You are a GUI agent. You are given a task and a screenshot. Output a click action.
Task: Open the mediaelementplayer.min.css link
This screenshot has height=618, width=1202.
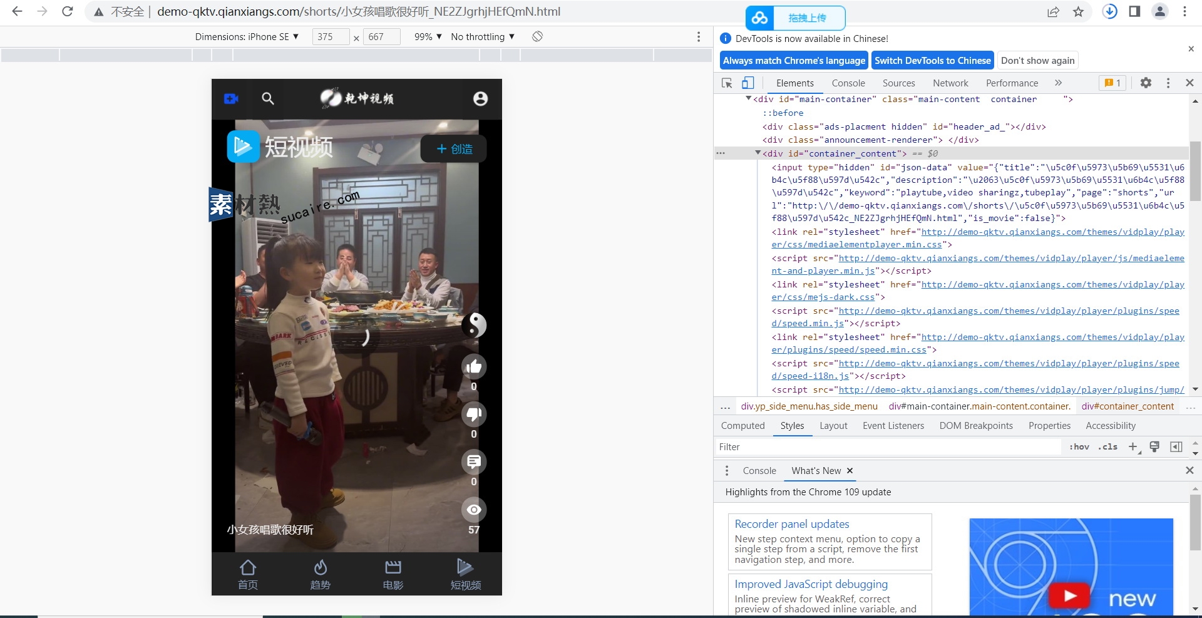coord(978,238)
